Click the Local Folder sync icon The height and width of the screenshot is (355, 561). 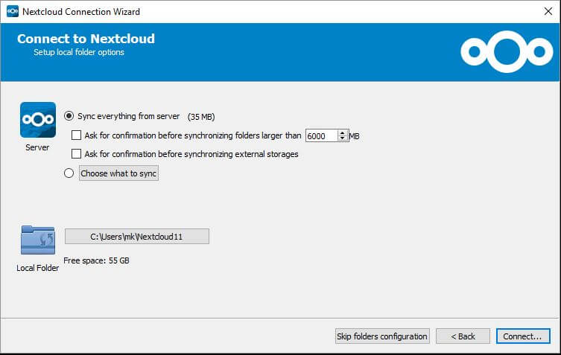[38, 240]
